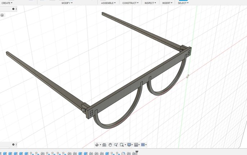Collapse the browser panel at top-left

point(13,9)
